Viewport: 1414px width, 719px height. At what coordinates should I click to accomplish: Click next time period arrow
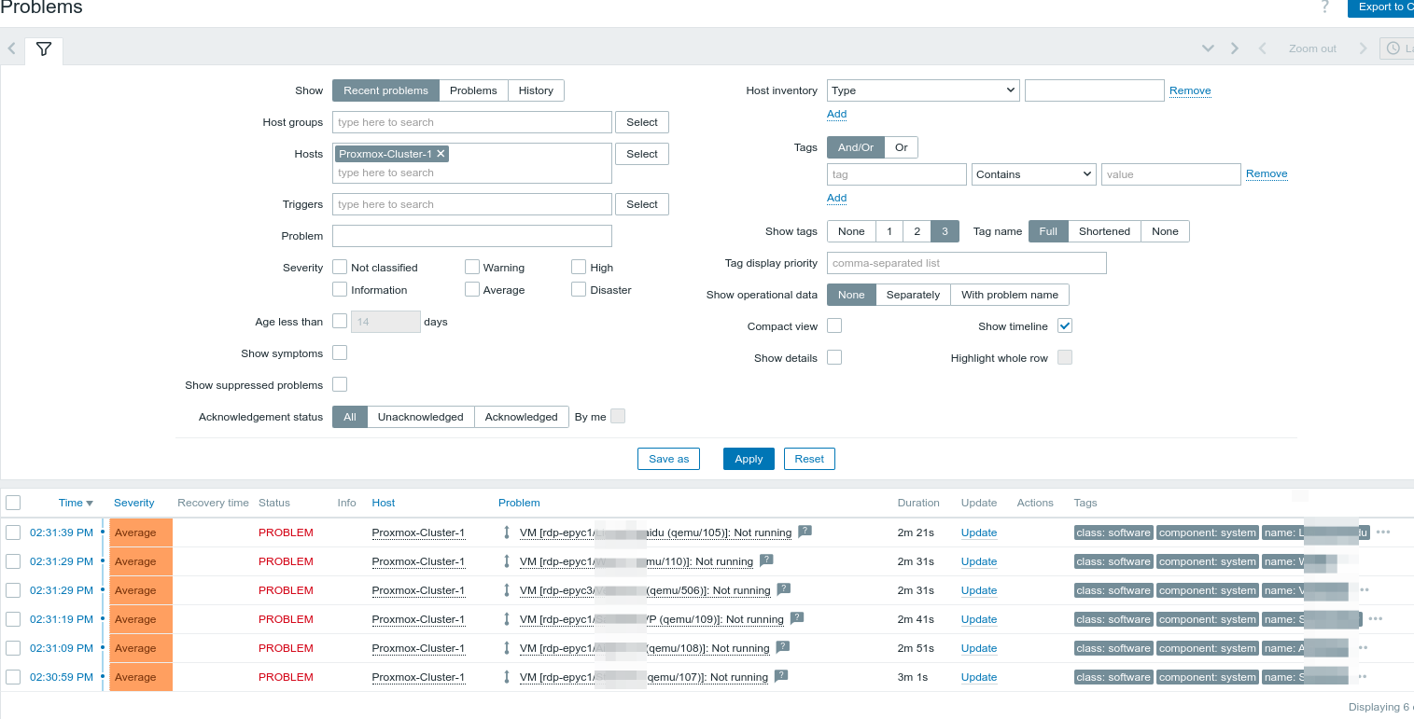(1363, 48)
